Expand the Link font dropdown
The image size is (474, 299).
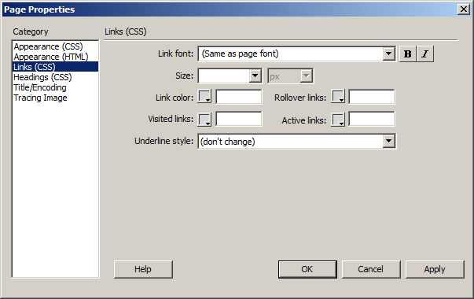tap(389, 54)
